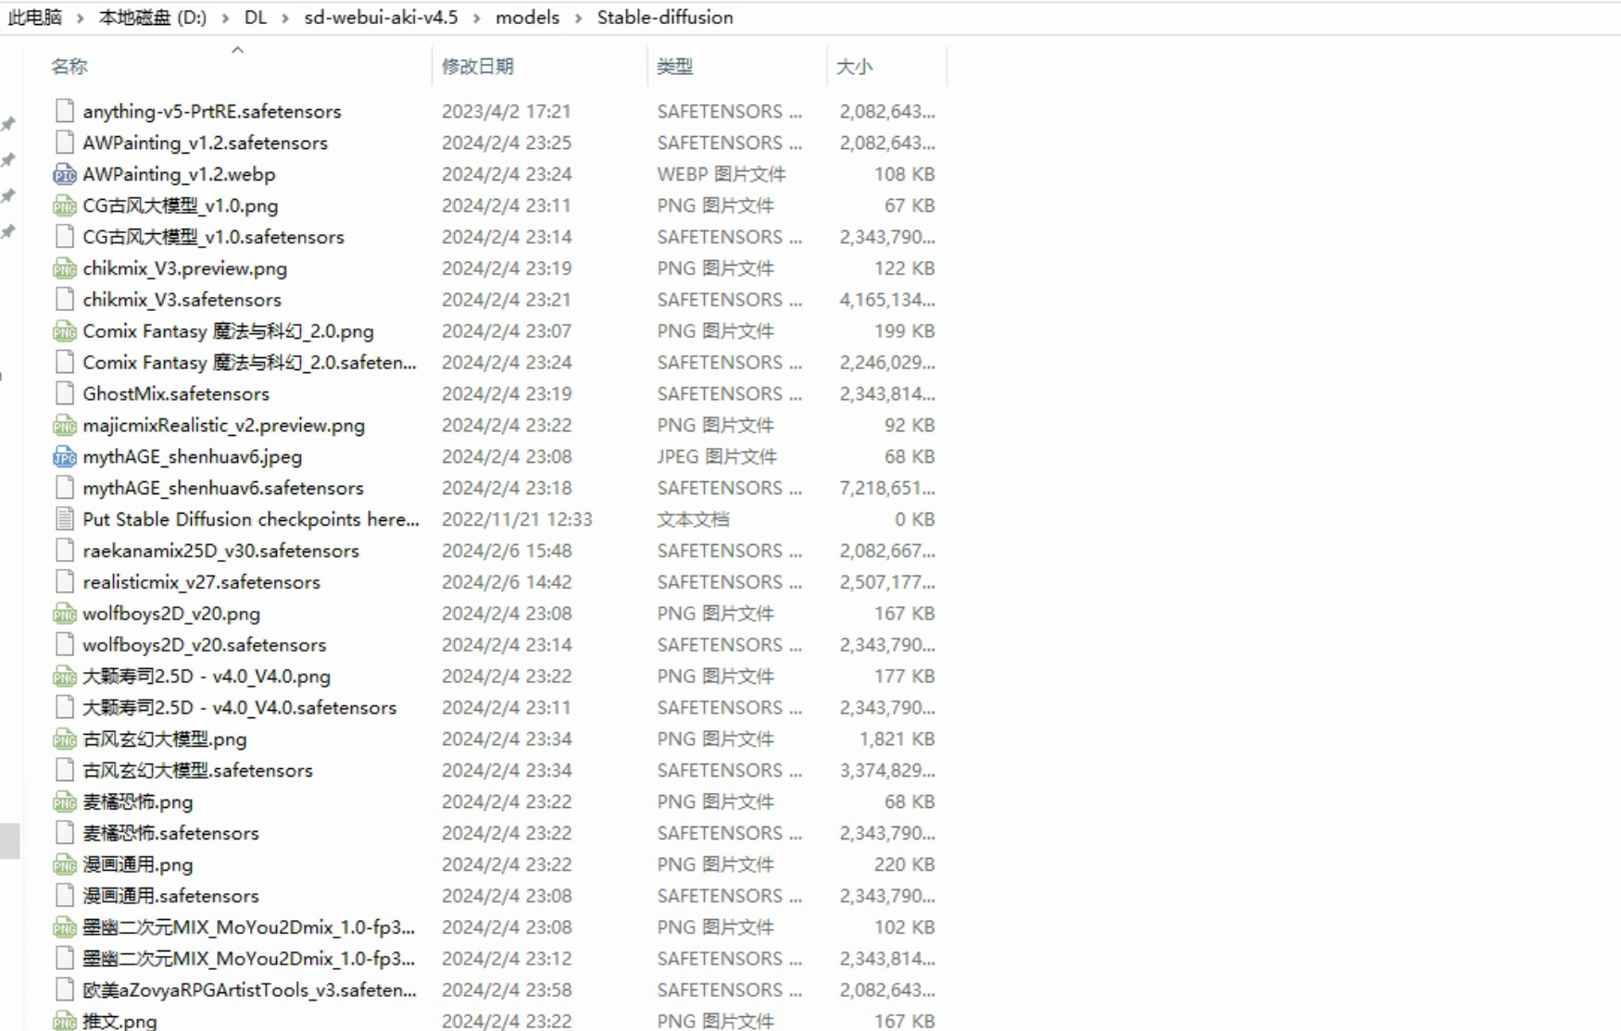This screenshot has width=1621, height=1031.
Task: Click the mythAGE_shenhuav6.safetensors file icon
Action: tap(64, 488)
